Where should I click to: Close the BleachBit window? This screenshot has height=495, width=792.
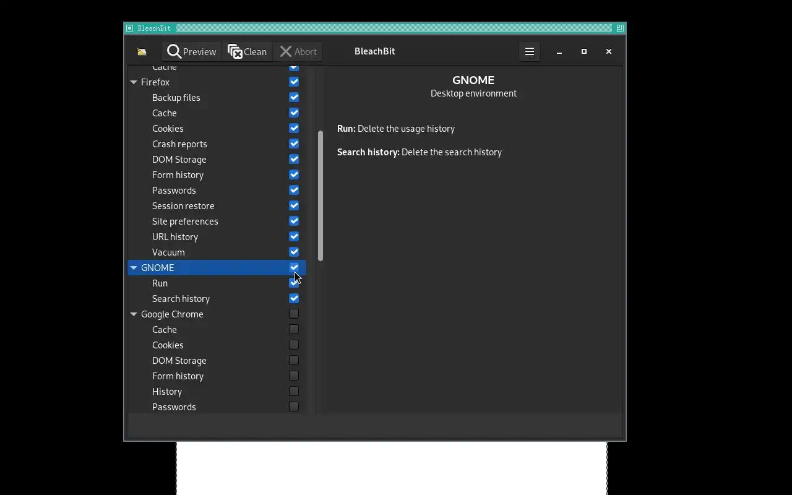[609, 51]
